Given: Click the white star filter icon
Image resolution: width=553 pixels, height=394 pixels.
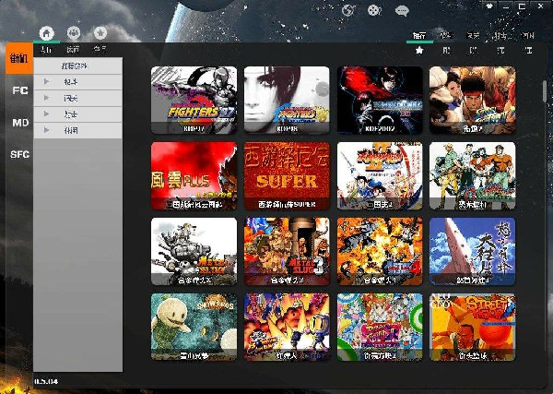Looking at the screenshot, I should (x=419, y=51).
